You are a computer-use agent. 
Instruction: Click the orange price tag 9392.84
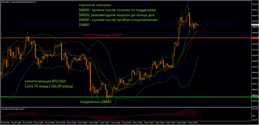click(255, 38)
